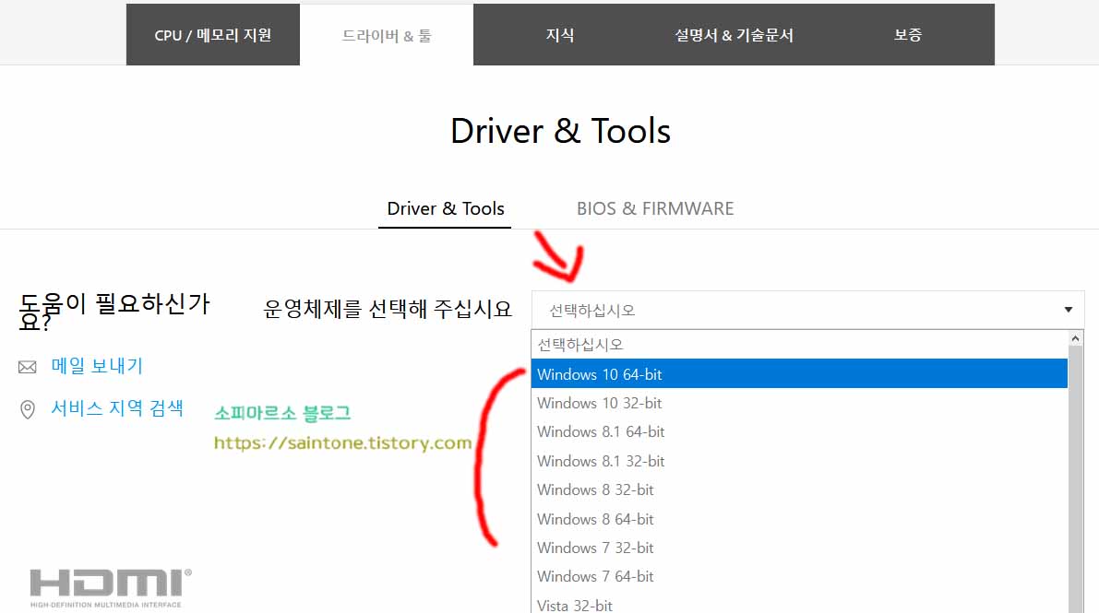The width and height of the screenshot is (1099, 613).
Task: Go to the 보증 tab
Action: (x=908, y=35)
